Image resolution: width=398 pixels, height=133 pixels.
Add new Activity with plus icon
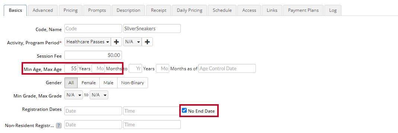tap(116, 42)
